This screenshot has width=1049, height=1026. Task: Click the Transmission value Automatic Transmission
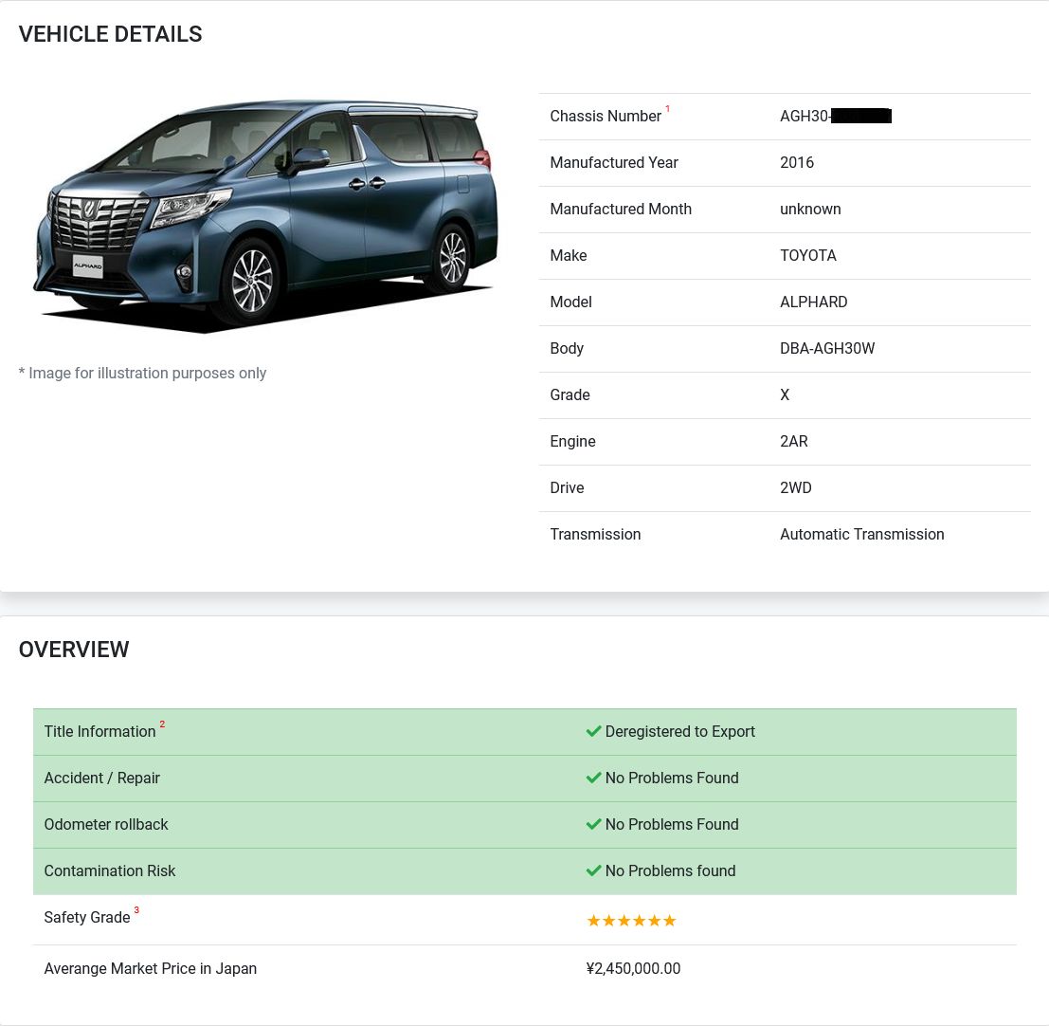click(861, 534)
